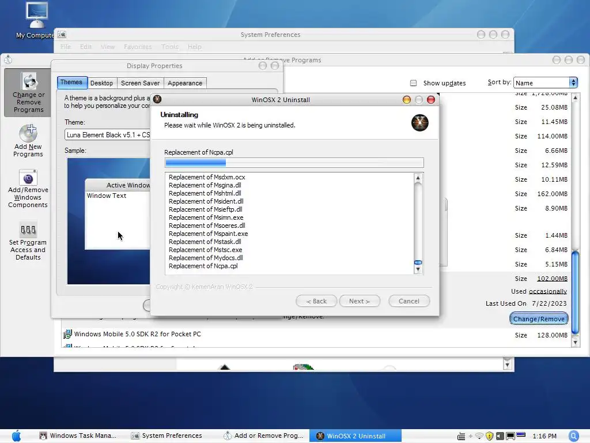Select 'Replacement of Msdxm.ocx' log row
Image resolution: width=590 pixels, height=443 pixels.
(x=207, y=177)
